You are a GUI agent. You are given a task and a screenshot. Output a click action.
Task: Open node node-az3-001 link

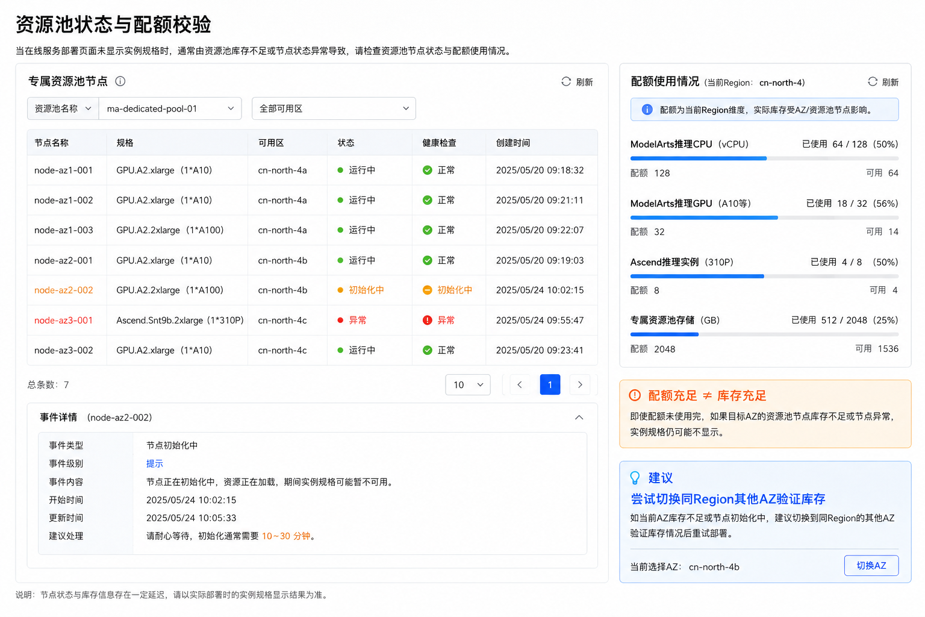click(x=64, y=320)
